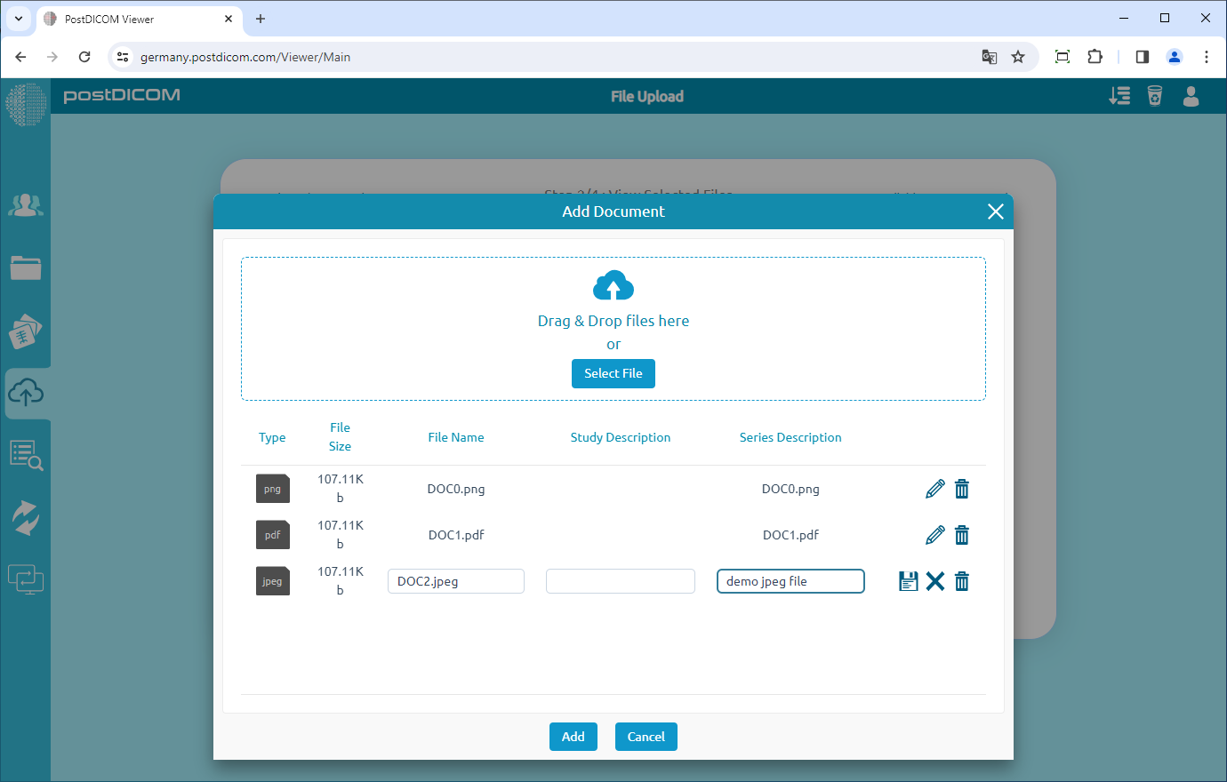Viewport: 1227px width, 782px height.
Task: Open the patient list icon in sidebar
Action: [26, 204]
